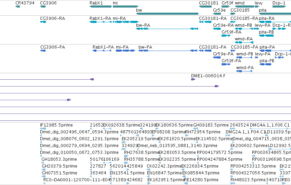Click the CG30185-PA protein label

244,47
